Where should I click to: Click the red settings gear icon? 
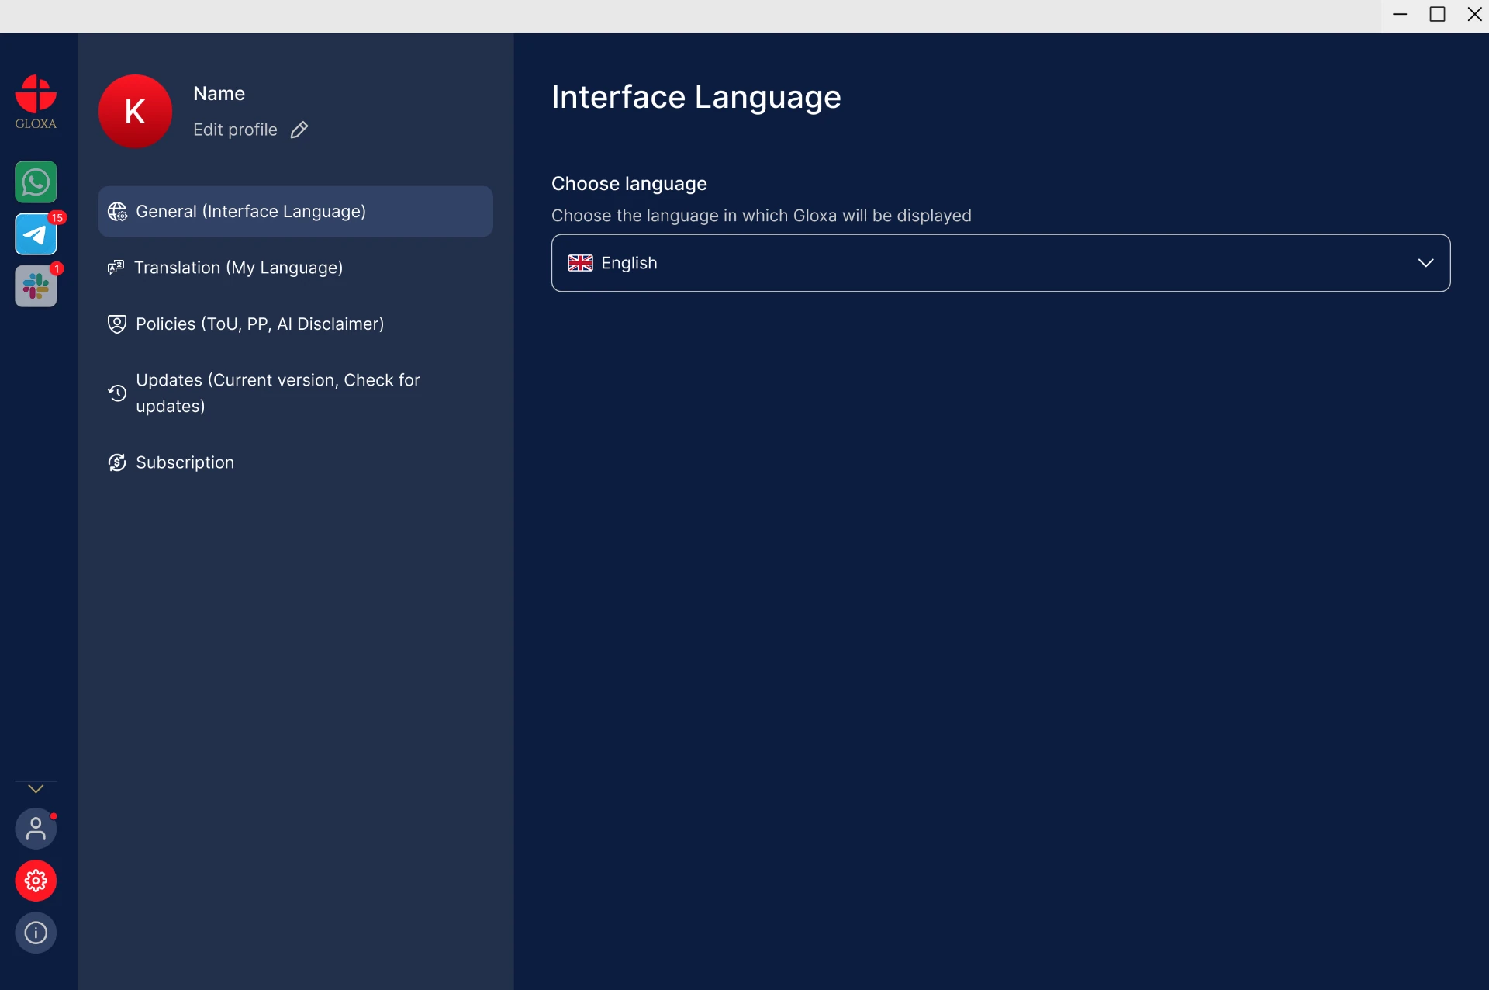(x=36, y=881)
